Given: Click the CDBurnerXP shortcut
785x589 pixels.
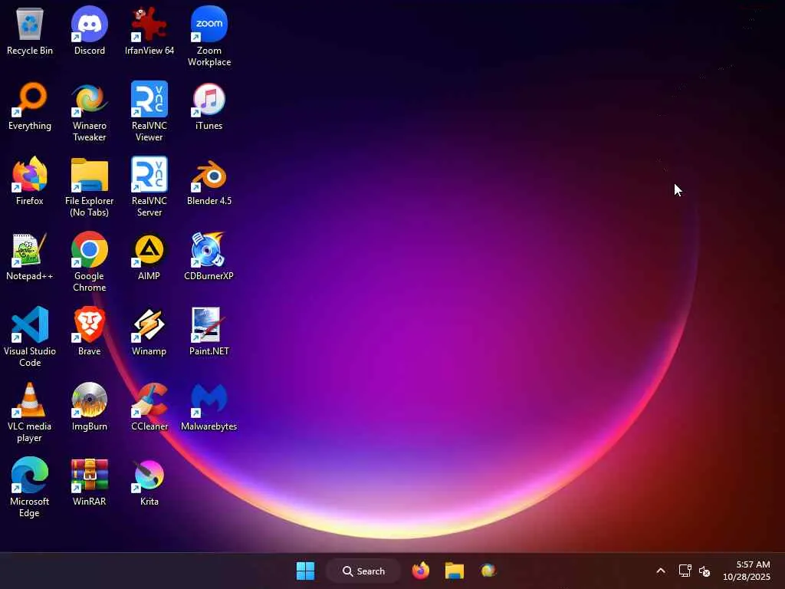Looking at the screenshot, I should pos(209,256).
